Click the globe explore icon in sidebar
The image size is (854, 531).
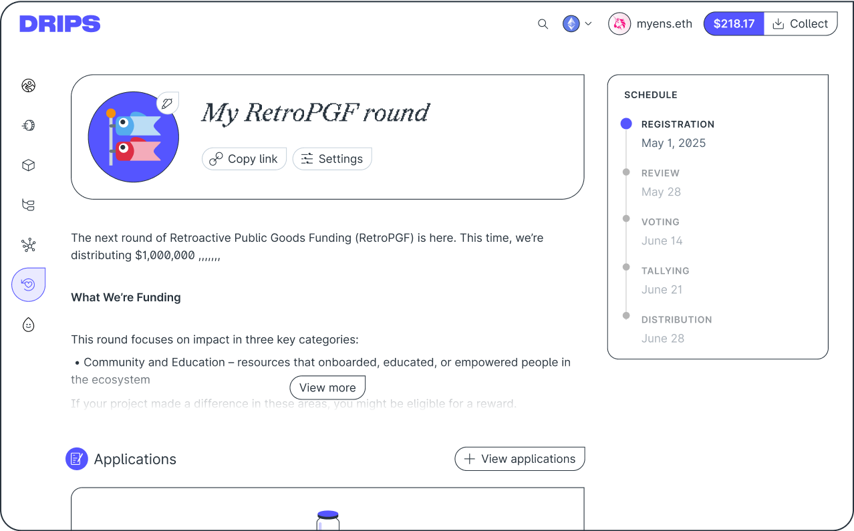28,85
